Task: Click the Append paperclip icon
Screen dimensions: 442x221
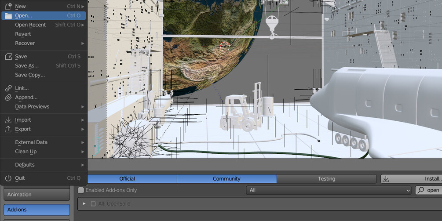Action: click(x=8, y=98)
